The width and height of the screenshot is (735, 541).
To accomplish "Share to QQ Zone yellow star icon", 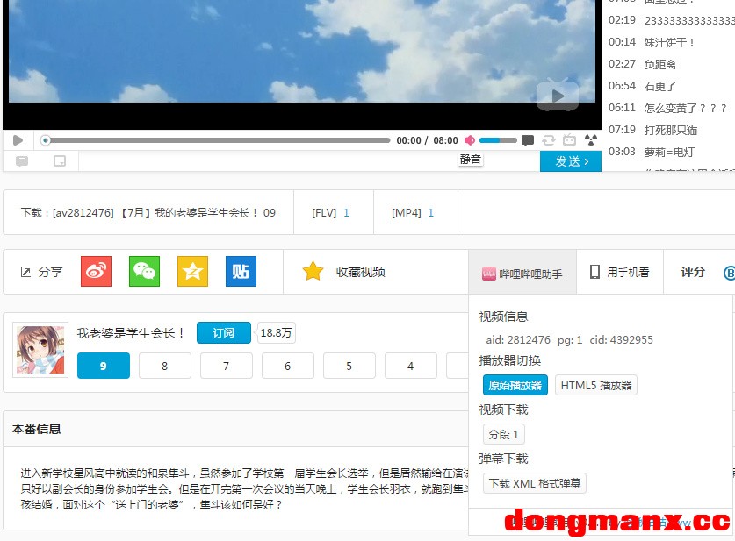I will click(192, 272).
